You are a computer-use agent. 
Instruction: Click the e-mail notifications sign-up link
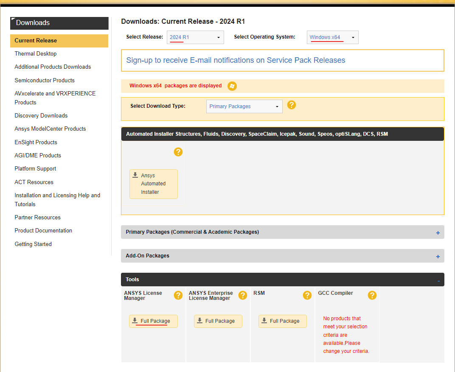[236, 60]
